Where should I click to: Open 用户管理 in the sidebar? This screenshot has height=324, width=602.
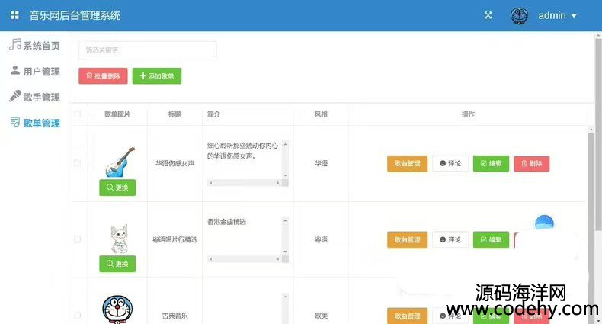pos(41,72)
